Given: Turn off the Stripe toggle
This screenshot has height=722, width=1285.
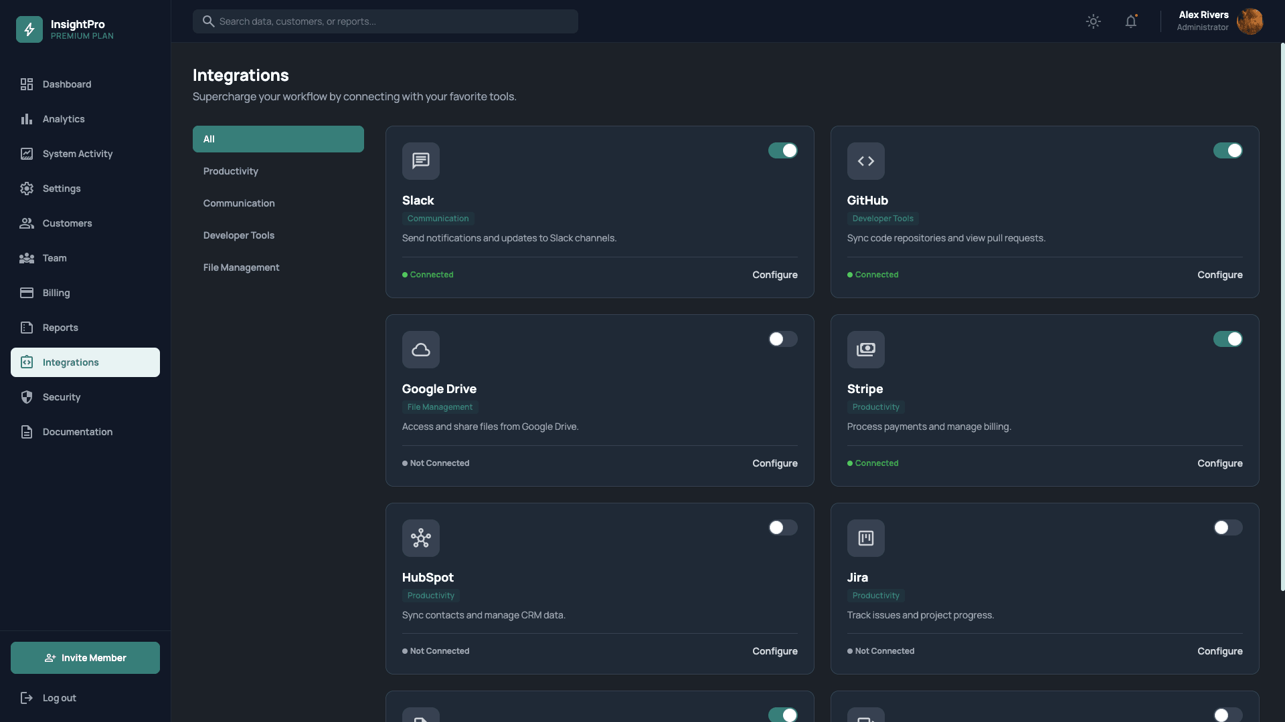Looking at the screenshot, I should [1228, 339].
